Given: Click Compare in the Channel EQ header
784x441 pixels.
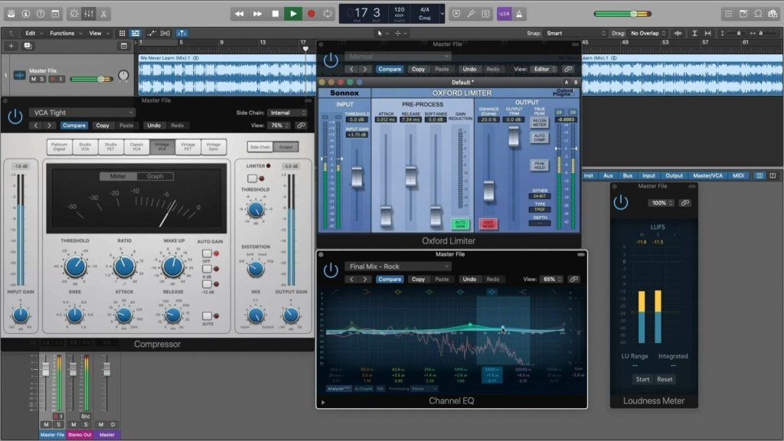Looking at the screenshot, I should pyautogui.click(x=390, y=279).
